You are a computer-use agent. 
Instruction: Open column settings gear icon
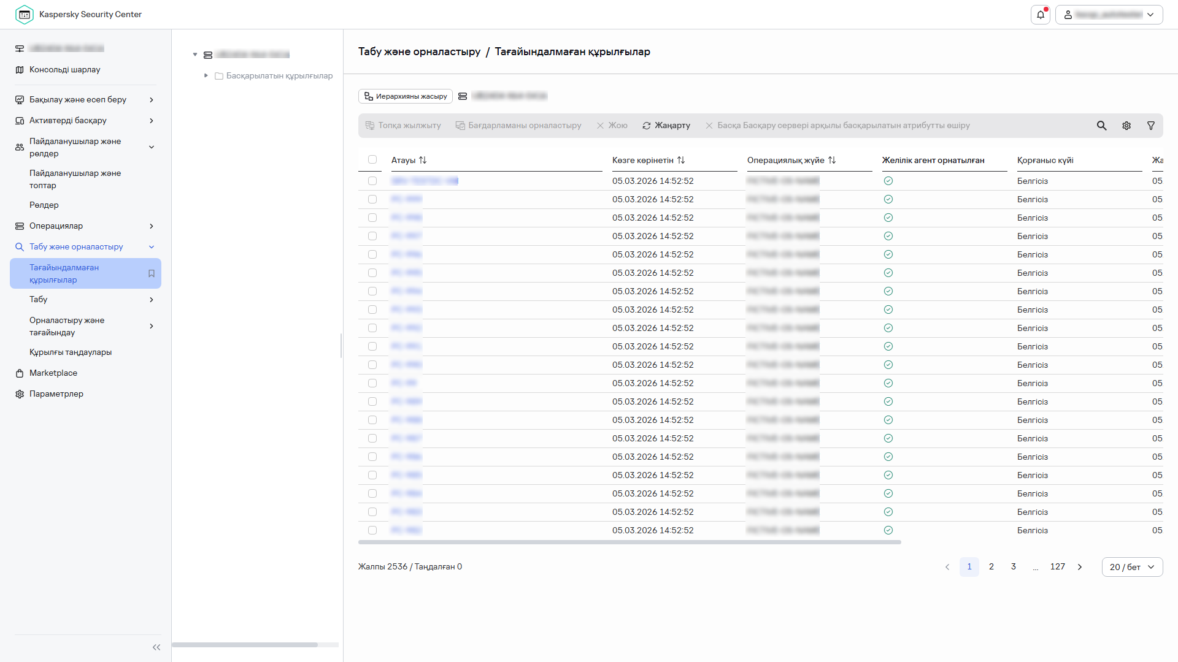click(x=1126, y=126)
